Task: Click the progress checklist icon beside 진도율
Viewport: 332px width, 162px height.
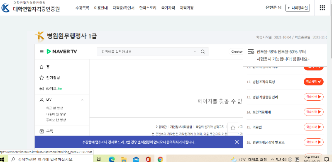Action: [x=251, y=52]
